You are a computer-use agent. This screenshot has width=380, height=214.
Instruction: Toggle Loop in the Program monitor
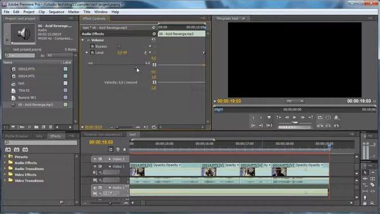pyautogui.click(x=320, y=118)
